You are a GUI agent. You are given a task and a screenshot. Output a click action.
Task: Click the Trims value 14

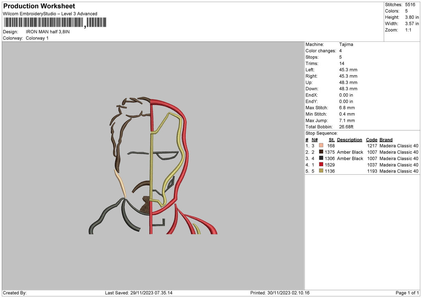(x=342, y=64)
